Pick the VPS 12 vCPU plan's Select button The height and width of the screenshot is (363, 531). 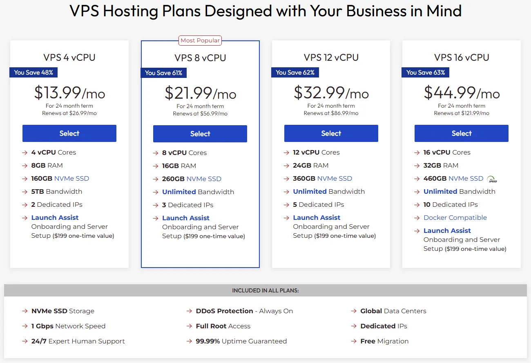click(x=331, y=133)
